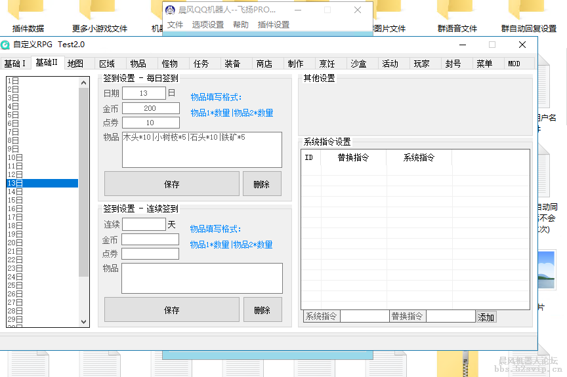
Task: Click the 自定义RPG window title icon
Action: click(x=5, y=45)
